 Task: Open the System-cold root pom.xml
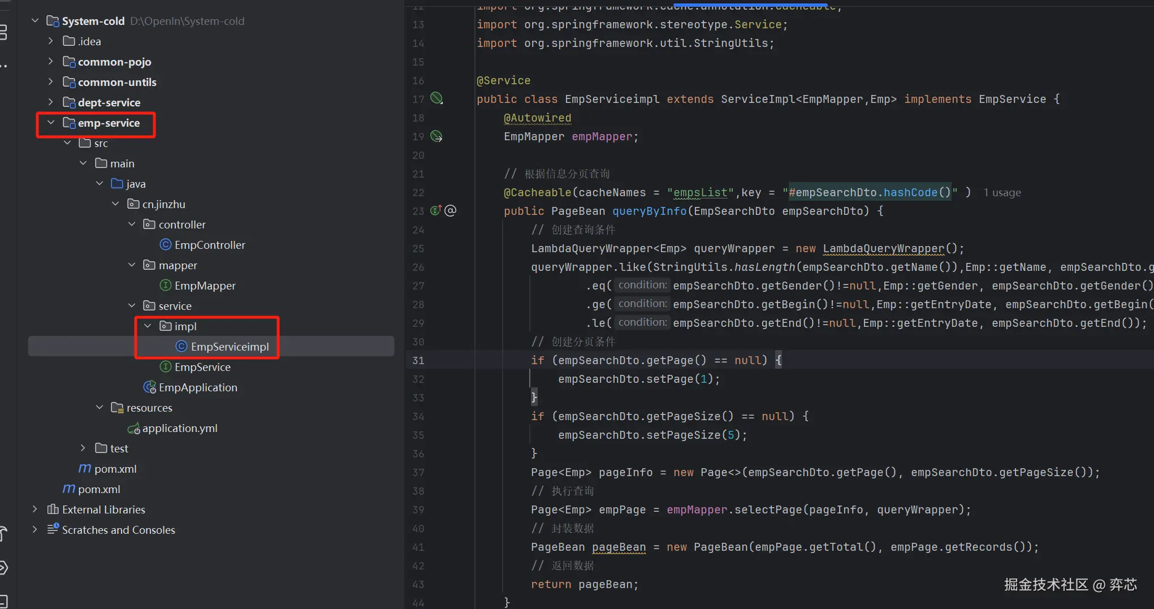tap(99, 490)
